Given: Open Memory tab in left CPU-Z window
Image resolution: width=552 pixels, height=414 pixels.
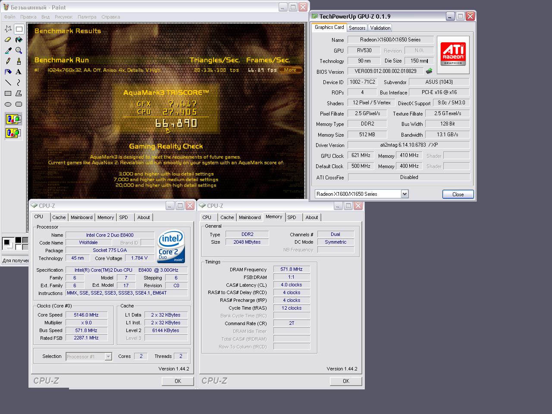Looking at the screenshot, I should tap(106, 217).
